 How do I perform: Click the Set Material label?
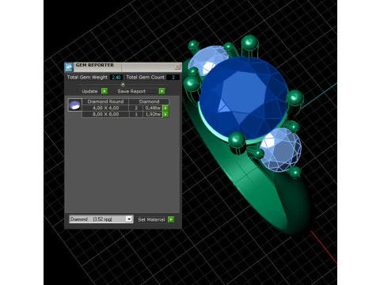(x=151, y=219)
